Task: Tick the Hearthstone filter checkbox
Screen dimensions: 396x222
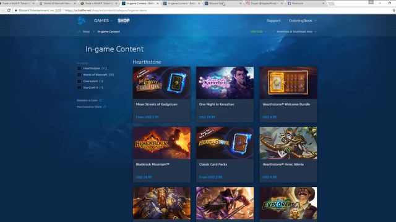Action: (79, 68)
